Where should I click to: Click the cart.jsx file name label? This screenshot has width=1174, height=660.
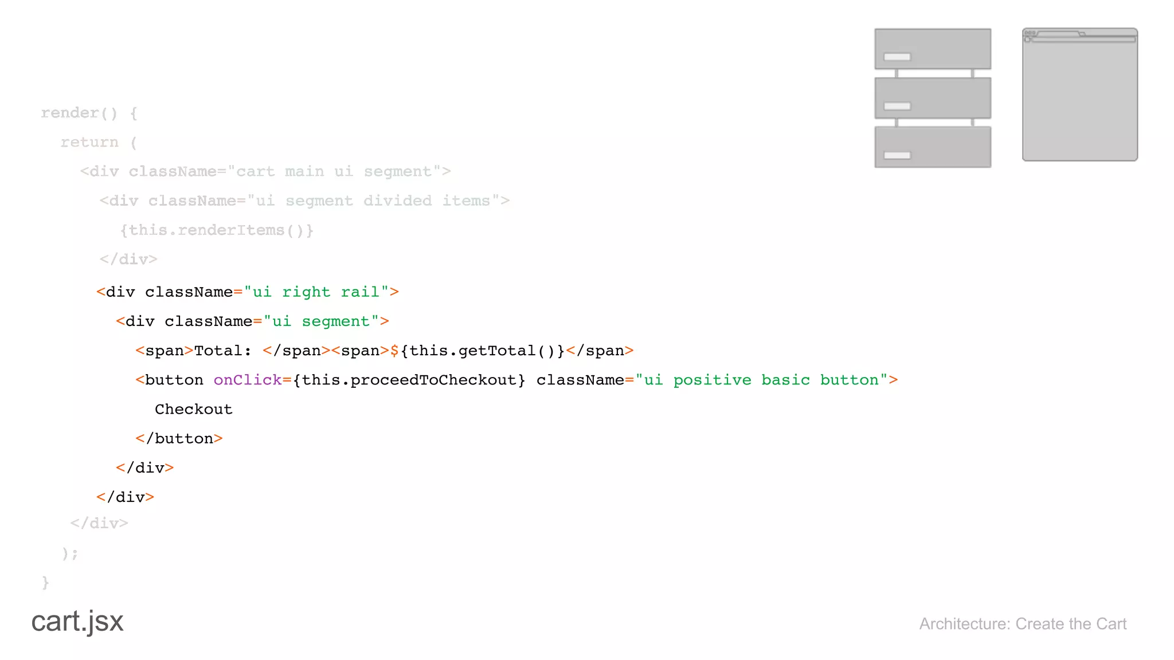coord(77,621)
